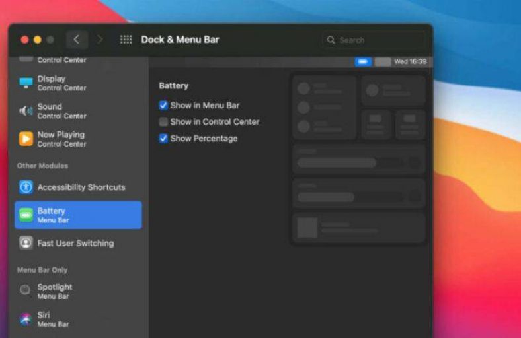Go back with the left chevron button
This screenshot has width=521, height=338.
[77, 40]
